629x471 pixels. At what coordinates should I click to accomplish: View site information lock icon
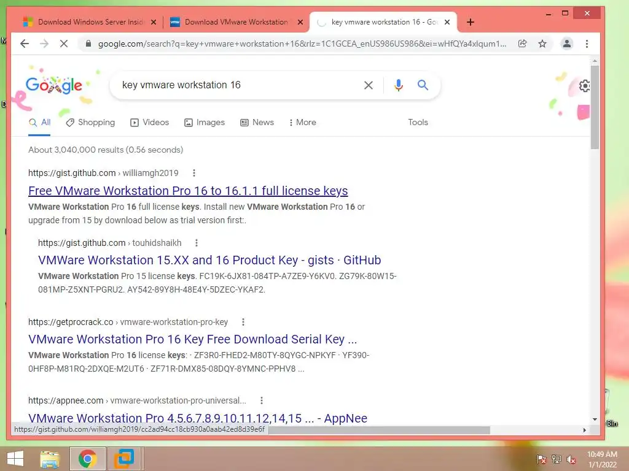click(x=88, y=44)
